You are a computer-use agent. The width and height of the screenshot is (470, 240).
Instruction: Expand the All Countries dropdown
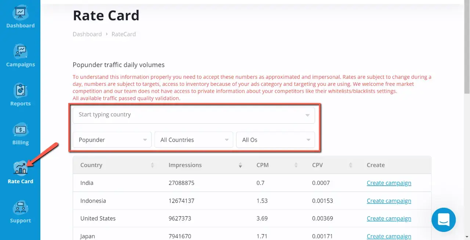tap(194, 140)
